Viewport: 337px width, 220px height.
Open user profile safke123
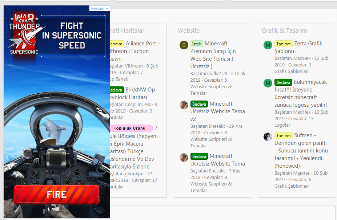[218, 74]
